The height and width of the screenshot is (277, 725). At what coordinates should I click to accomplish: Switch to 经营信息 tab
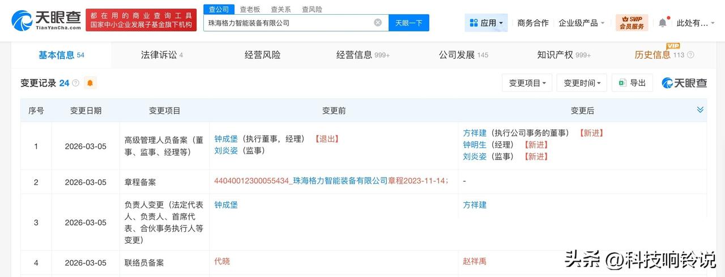363,55
